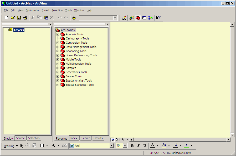Screen dimensions: 236x156
Task: Open the rectangle tool shape dropdown arrow
Action: (x=47, y=145)
